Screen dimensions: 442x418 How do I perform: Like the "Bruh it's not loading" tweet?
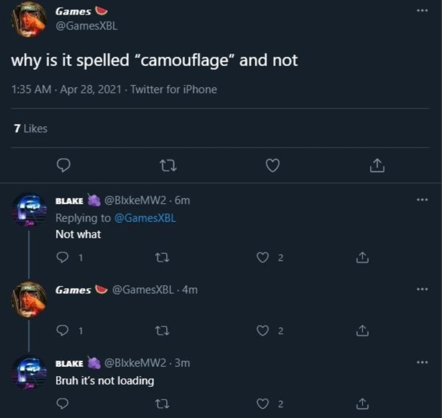[262, 404]
